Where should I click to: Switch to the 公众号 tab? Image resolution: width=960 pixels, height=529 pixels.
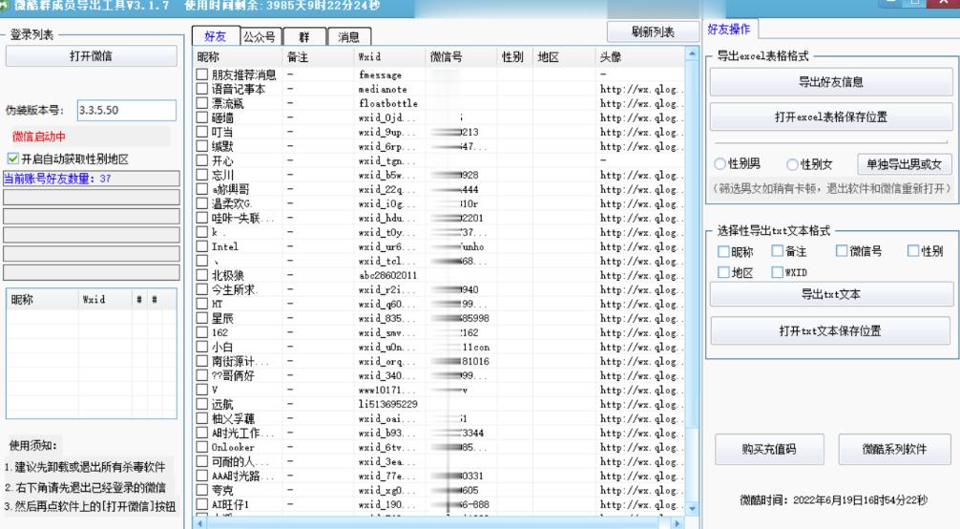(x=260, y=37)
